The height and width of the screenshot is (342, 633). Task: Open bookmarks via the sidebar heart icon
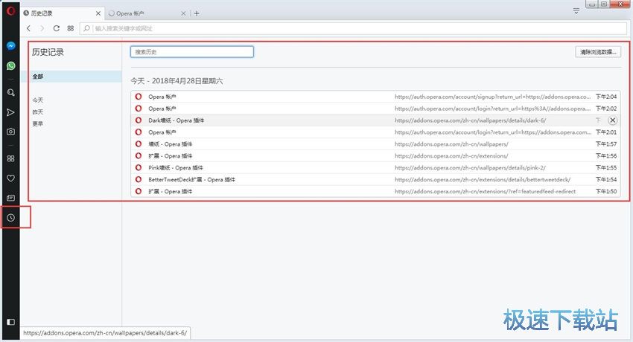coord(11,178)
